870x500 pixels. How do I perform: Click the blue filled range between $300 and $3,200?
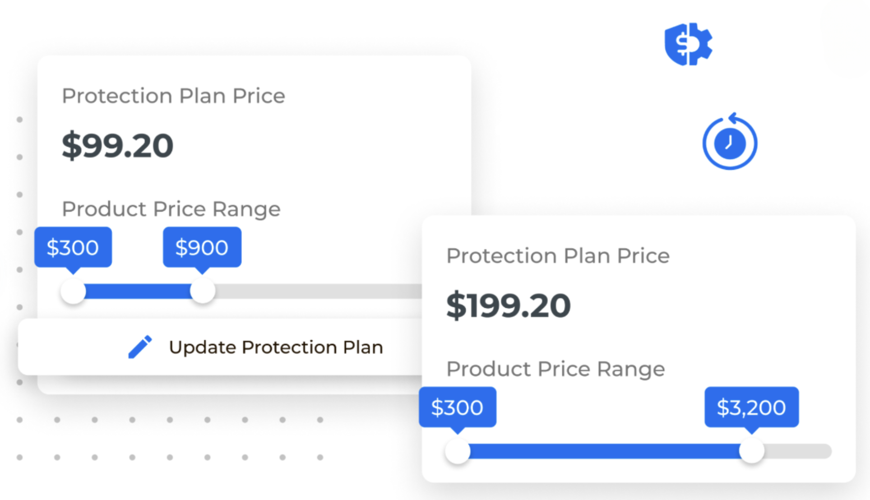[605, 451]
